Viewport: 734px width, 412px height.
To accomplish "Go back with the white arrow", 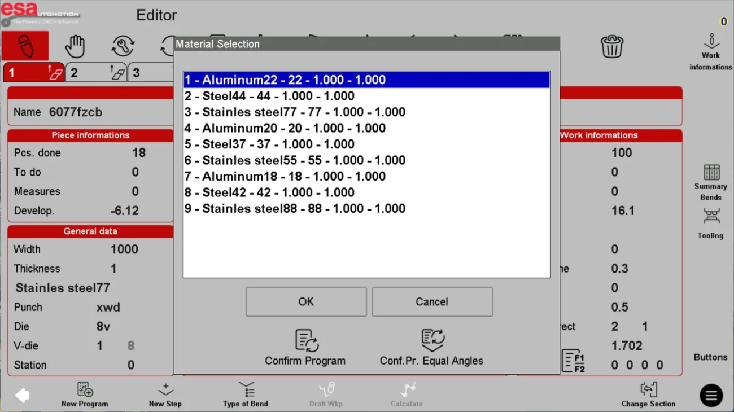I will 23,395.
